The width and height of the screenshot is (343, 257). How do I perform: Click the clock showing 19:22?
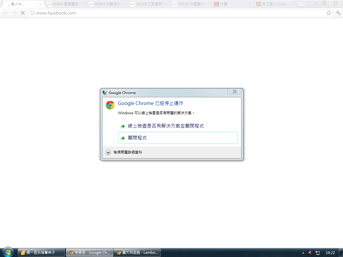[330, 253]
